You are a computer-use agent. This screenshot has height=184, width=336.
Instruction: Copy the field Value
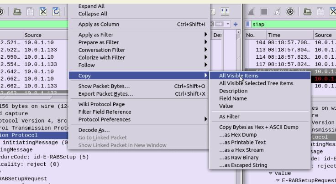260,106
